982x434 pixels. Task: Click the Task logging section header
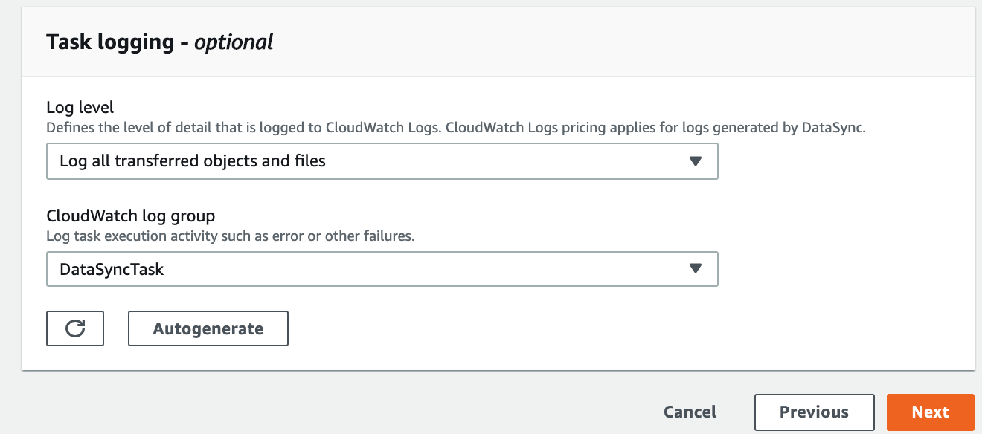(x=160, y=42)
